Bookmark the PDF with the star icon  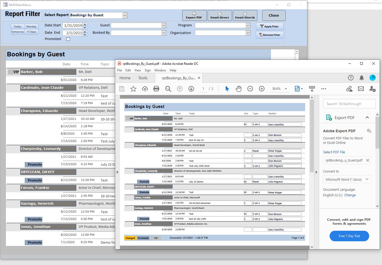(133, 89)
